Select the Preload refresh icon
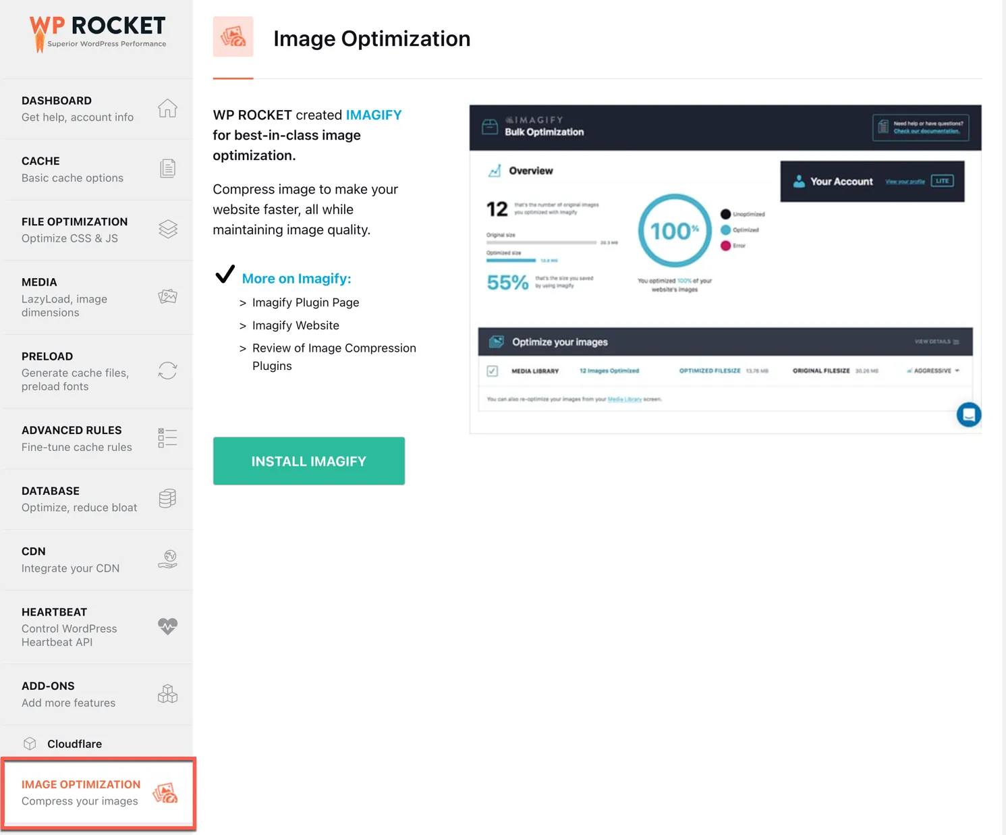 click(167, 371)
